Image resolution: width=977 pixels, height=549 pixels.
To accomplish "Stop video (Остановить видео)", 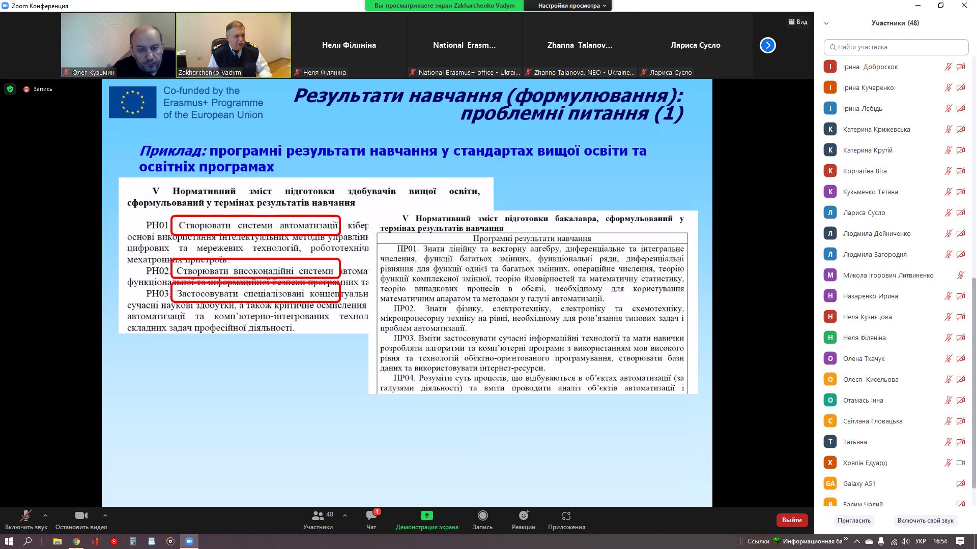I will 81,516.
